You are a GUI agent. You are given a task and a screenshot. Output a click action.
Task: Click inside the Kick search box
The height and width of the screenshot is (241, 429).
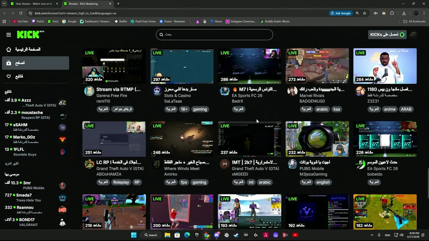(x=214, y=34)
